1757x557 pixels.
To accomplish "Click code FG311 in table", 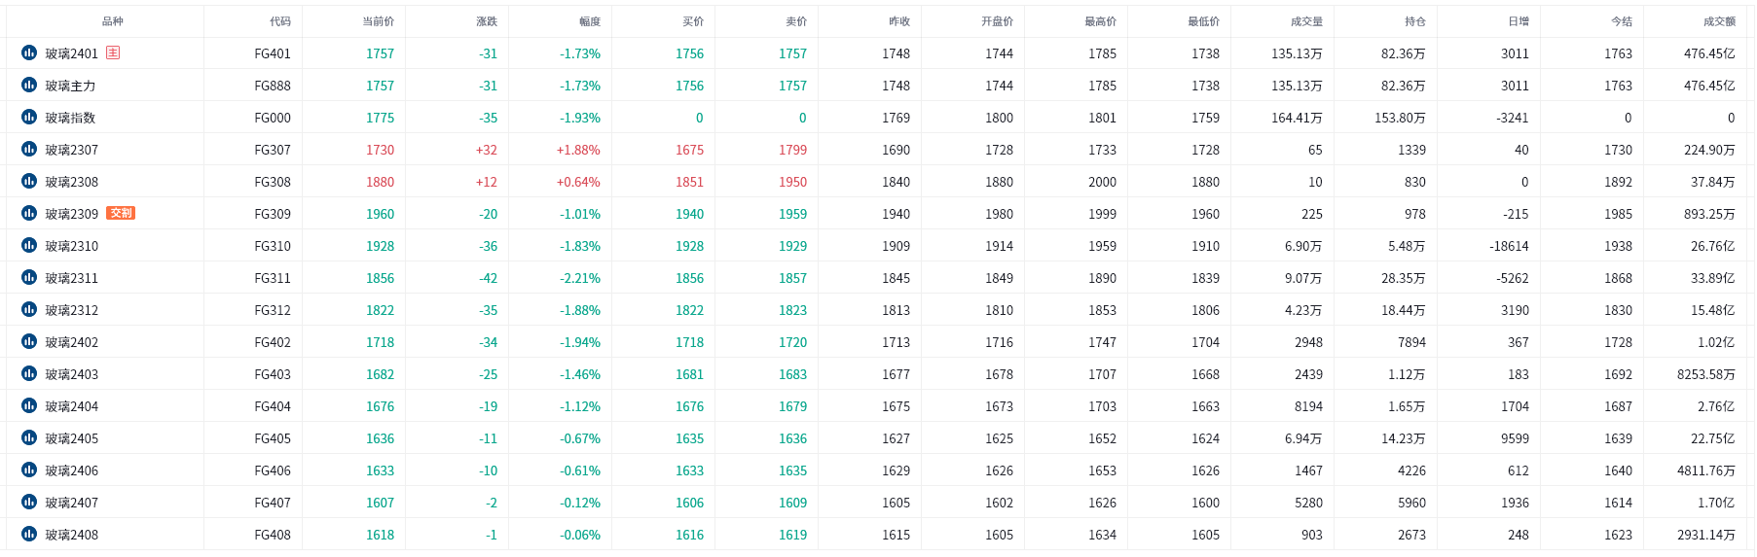I will point(273,278).
